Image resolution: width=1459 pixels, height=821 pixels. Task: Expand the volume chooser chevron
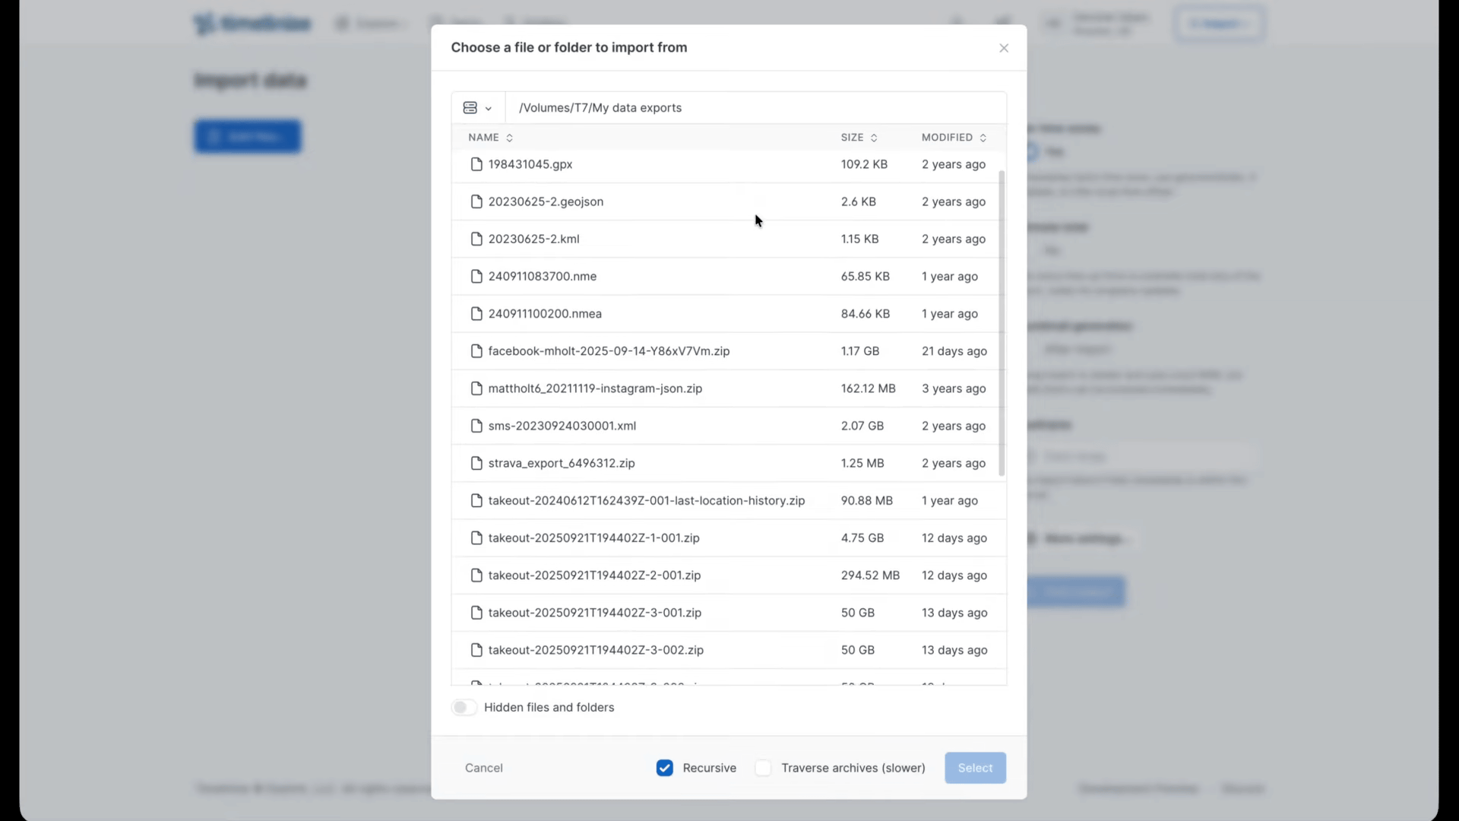489,109
